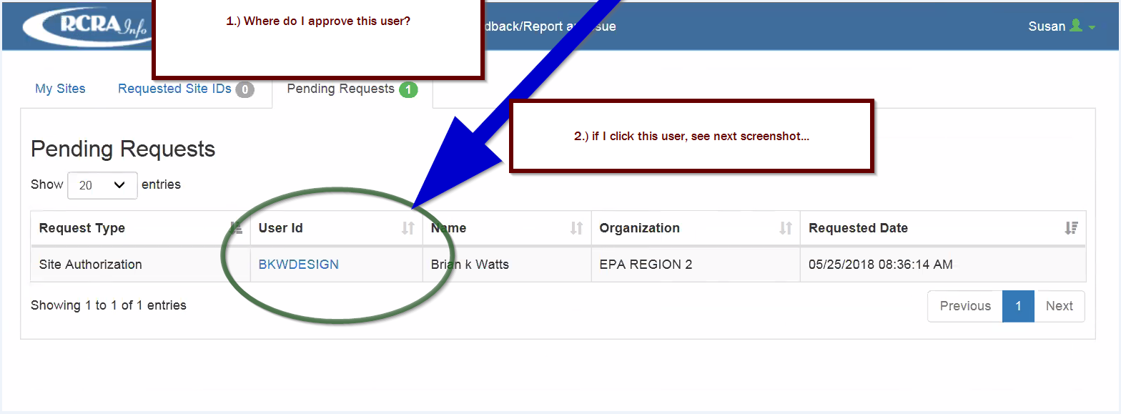Click the Next pagination button
This screenshot has width=1121, height=414.
(x=1059, y=306)
